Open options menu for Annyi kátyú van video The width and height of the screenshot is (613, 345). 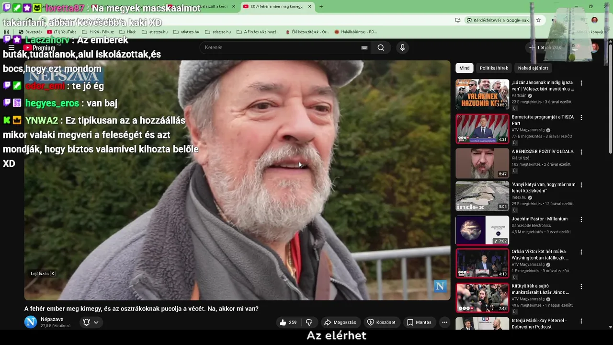click(x=581, y=185)
